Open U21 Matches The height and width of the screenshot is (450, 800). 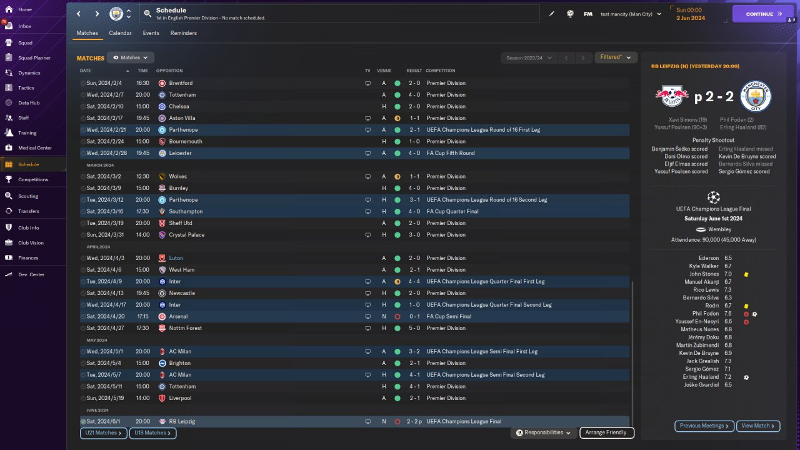coord(104,432)
